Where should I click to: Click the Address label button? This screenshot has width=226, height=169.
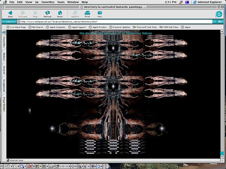[x=9, y=22]
